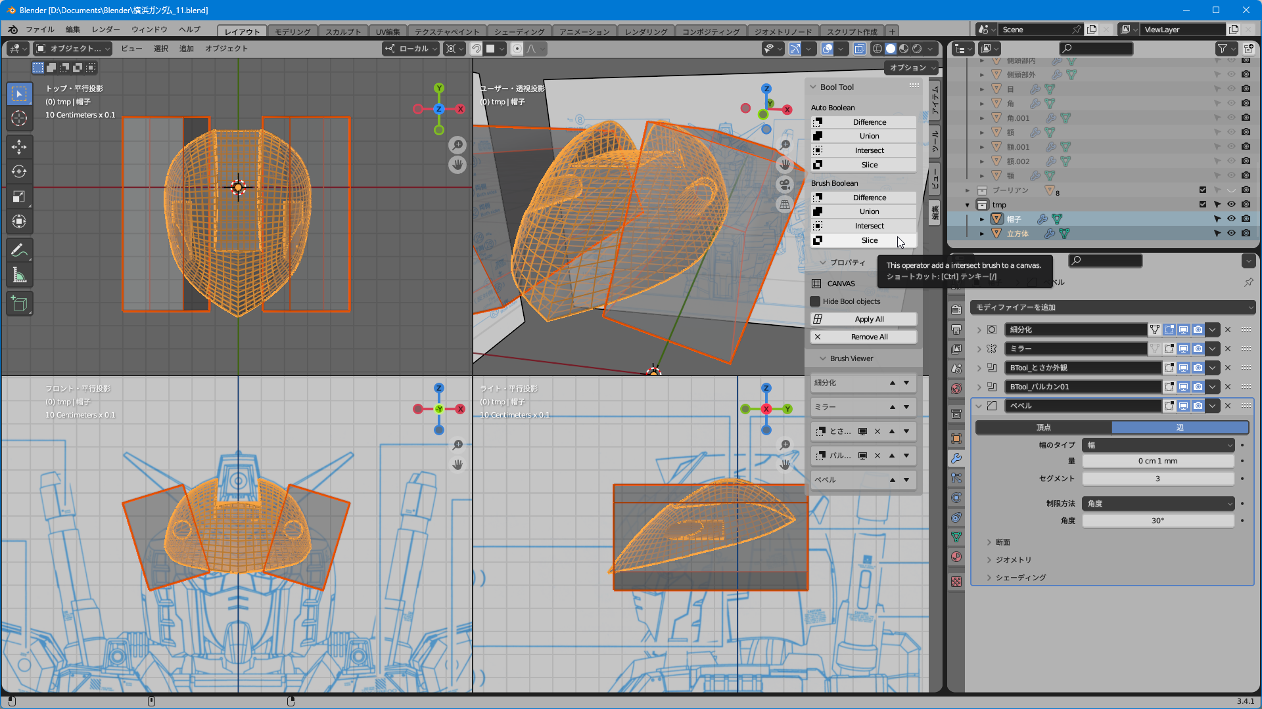Choose the Add Cube tool
Image resolution: width=1262 pixels, height=709 pixels.
(19, 304)
